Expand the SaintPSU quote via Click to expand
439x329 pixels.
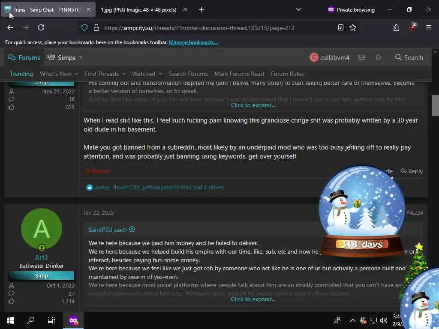[x=253, y=299]
